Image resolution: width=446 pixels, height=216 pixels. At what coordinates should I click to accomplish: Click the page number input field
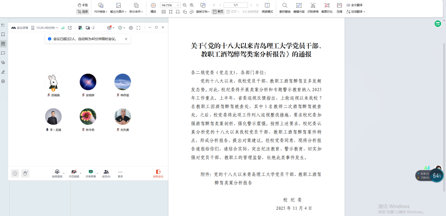point(236,5)
